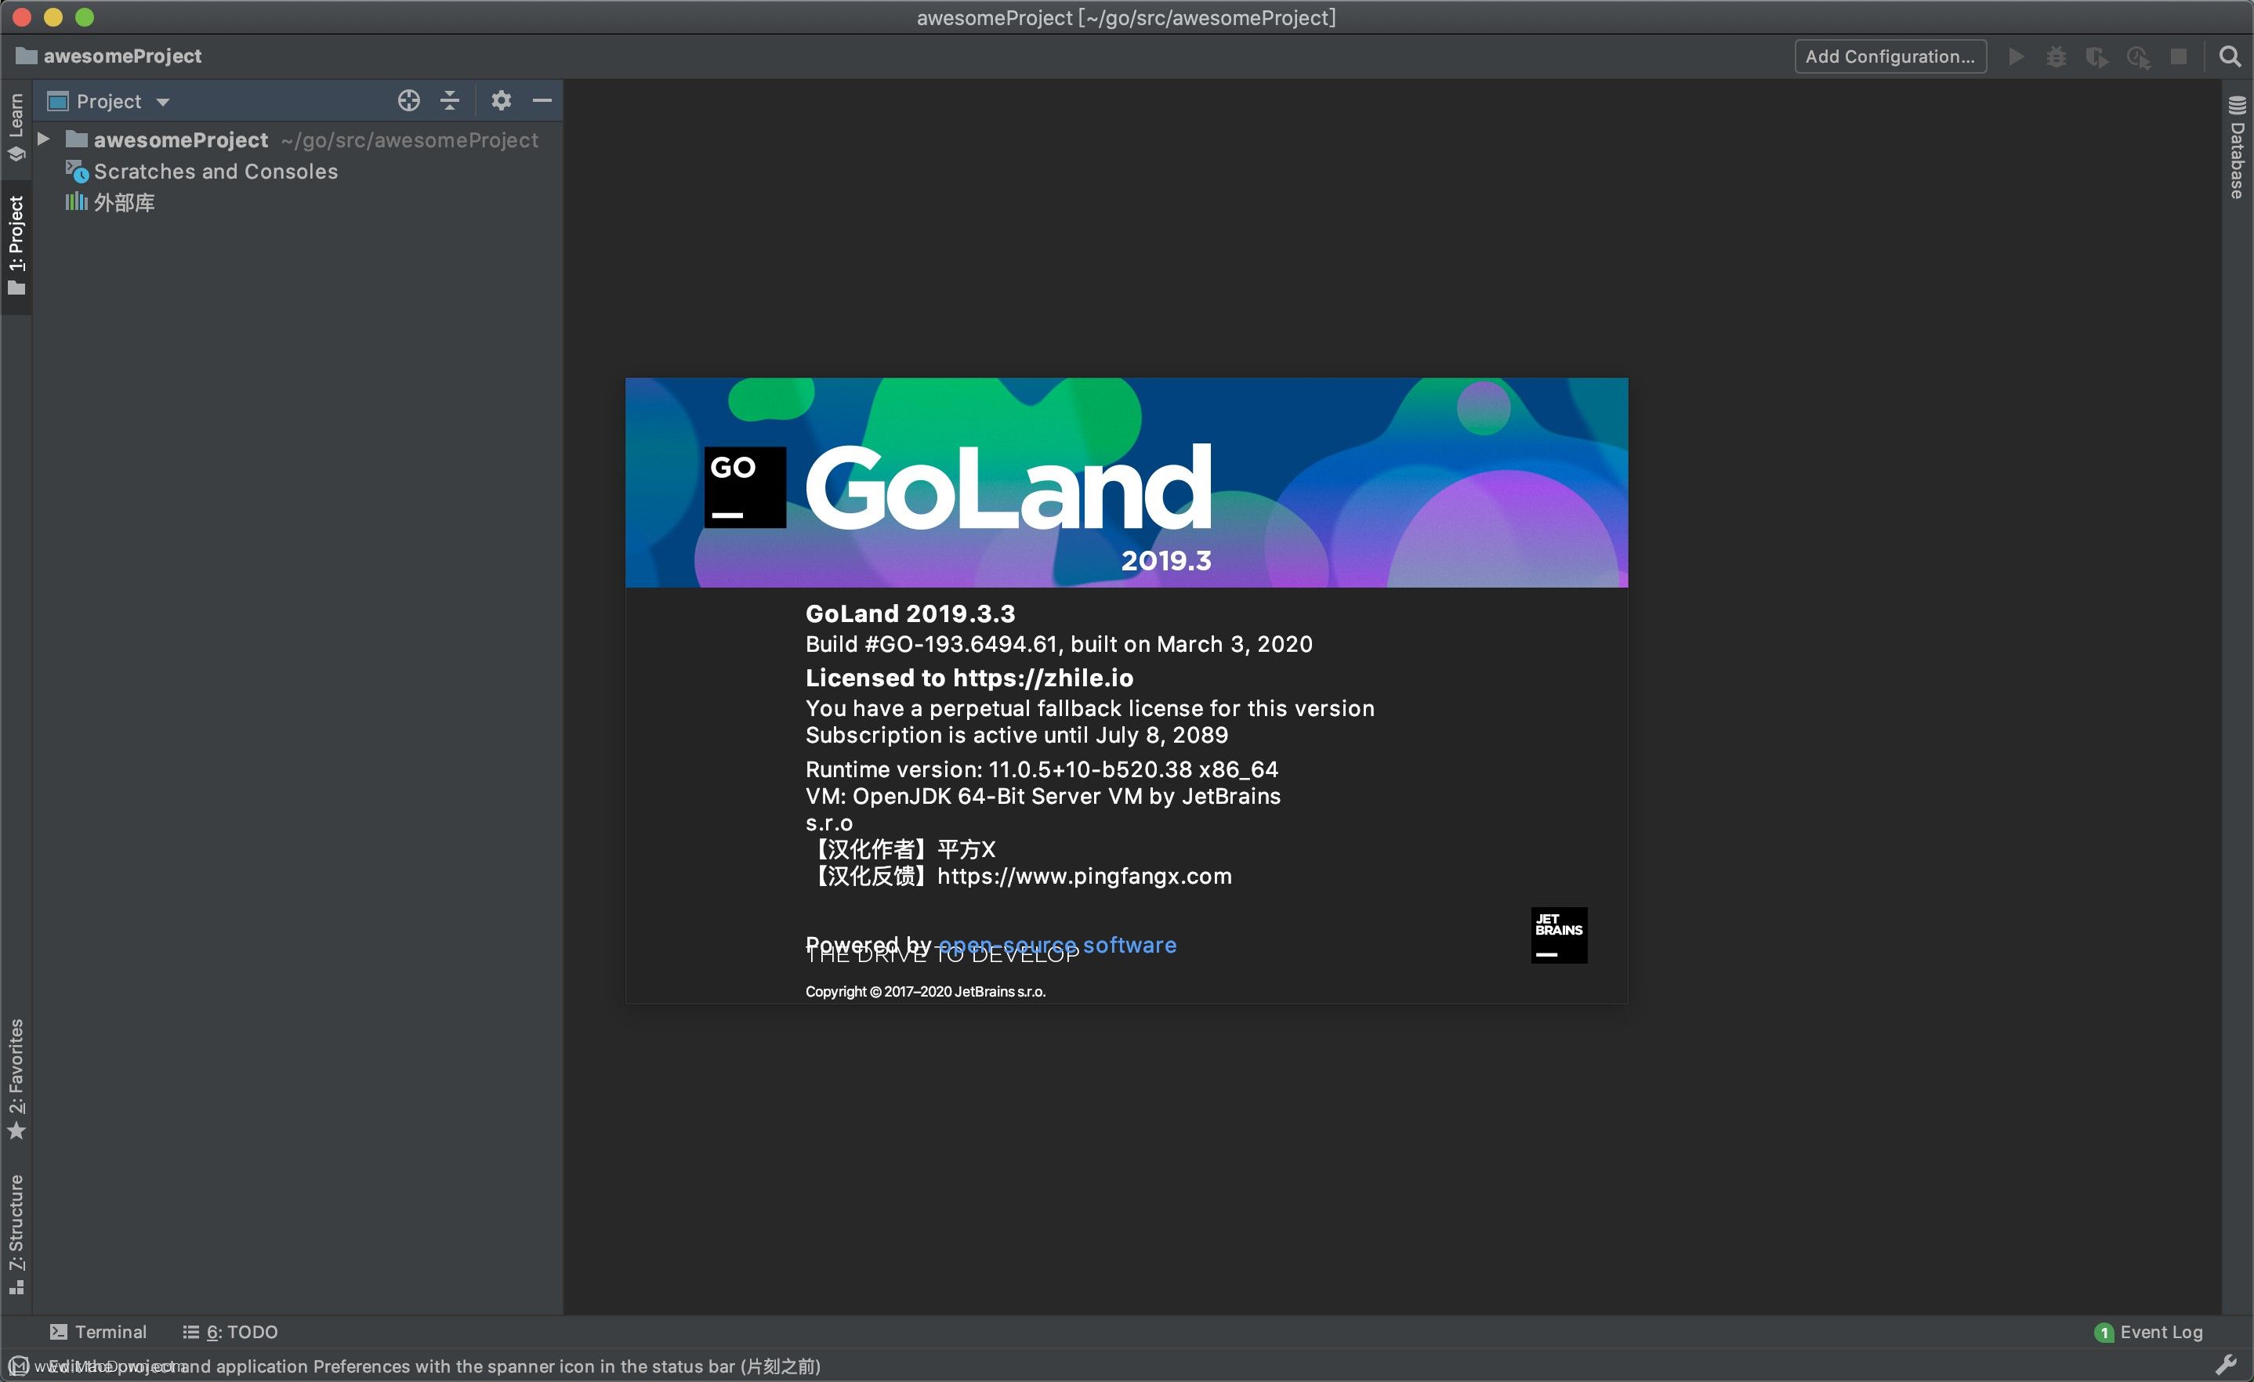Image resolution: width=2254 pixels, height=1382 pixels.
Task: Click the Debug bug icon
Action: tap(2057, 56)
